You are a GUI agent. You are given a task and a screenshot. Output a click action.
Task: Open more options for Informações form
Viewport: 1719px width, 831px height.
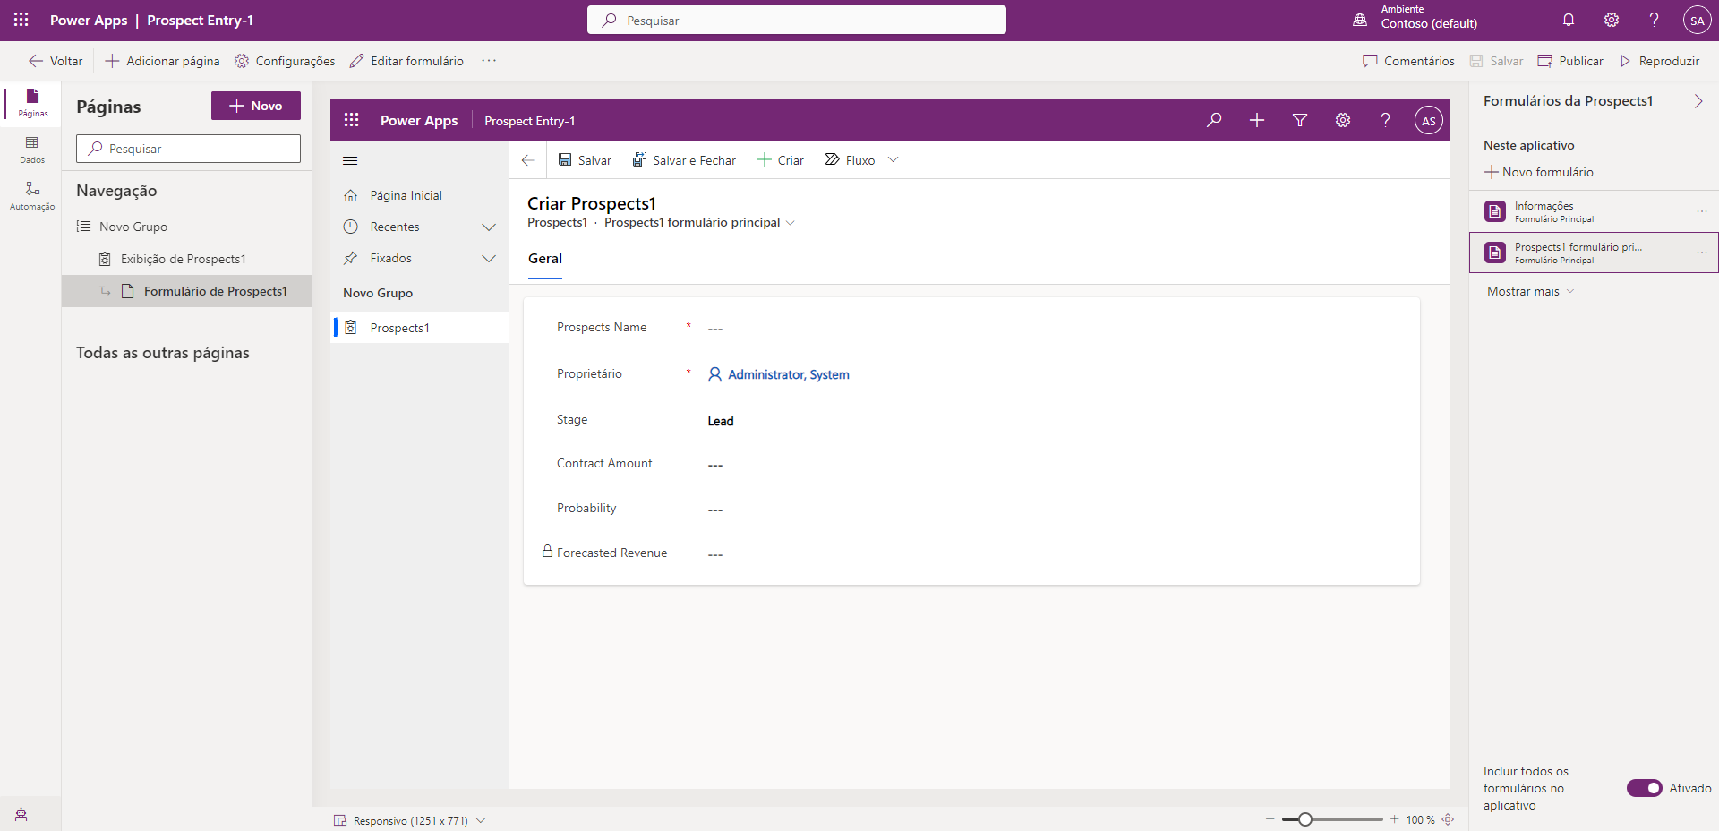(x=1702, y=211)
